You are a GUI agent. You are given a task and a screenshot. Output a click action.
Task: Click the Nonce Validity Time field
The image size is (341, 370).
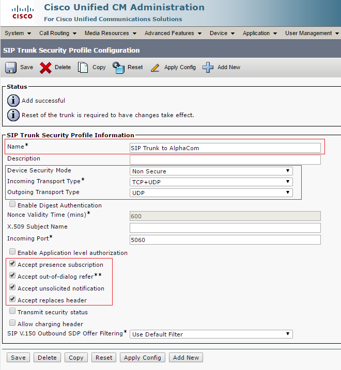225,216
